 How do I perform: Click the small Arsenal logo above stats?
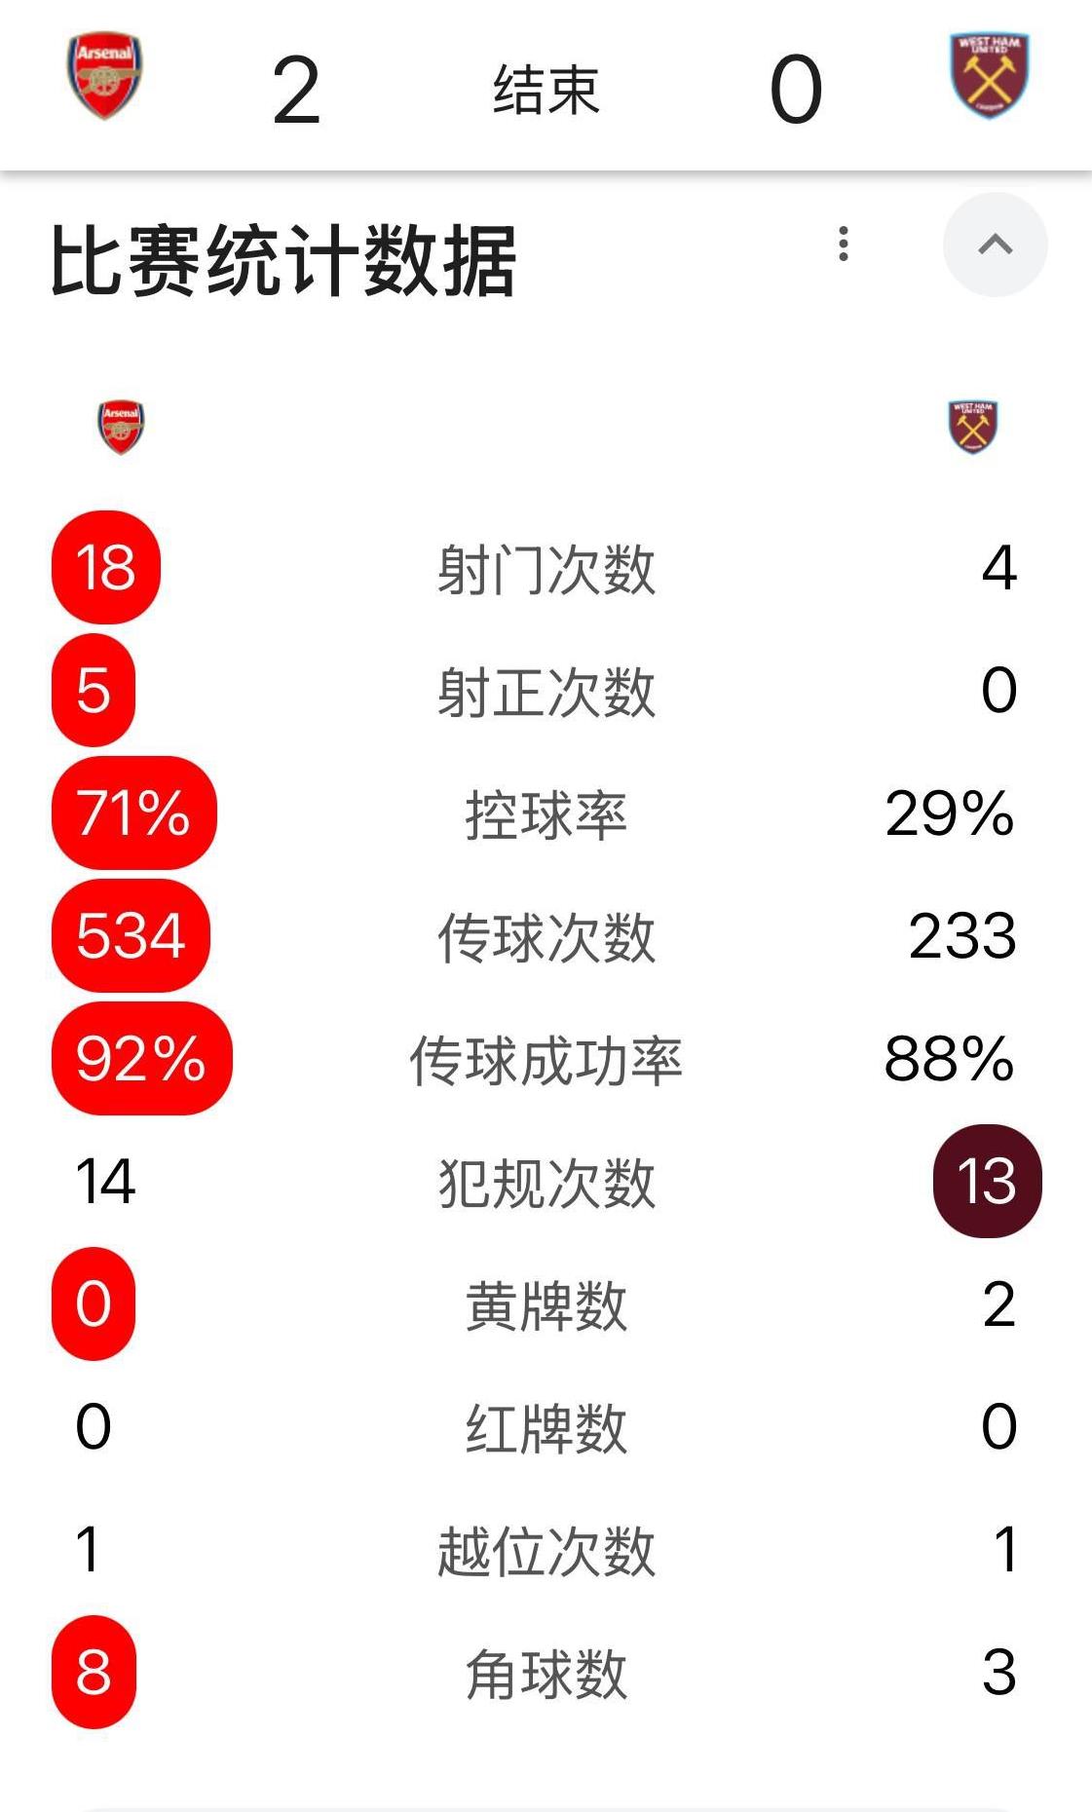click(121, 427)
